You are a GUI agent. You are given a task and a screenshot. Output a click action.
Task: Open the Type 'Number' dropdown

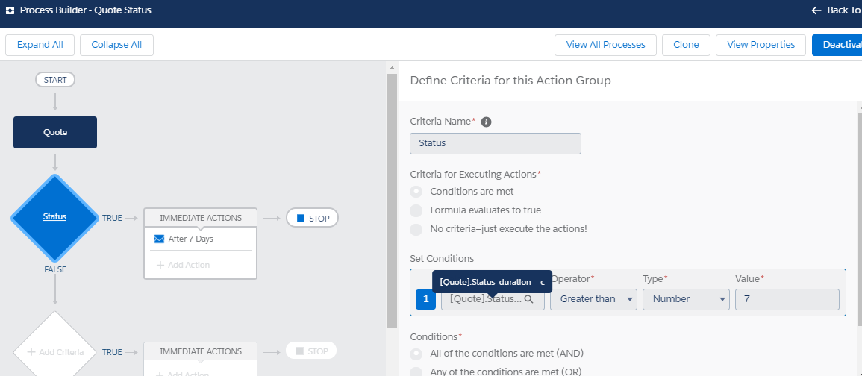[686, 299]
